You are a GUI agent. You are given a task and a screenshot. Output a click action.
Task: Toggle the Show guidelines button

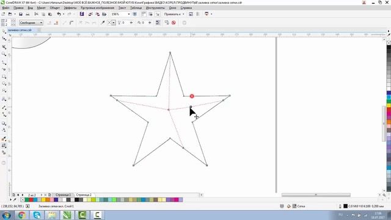point(158,14)
